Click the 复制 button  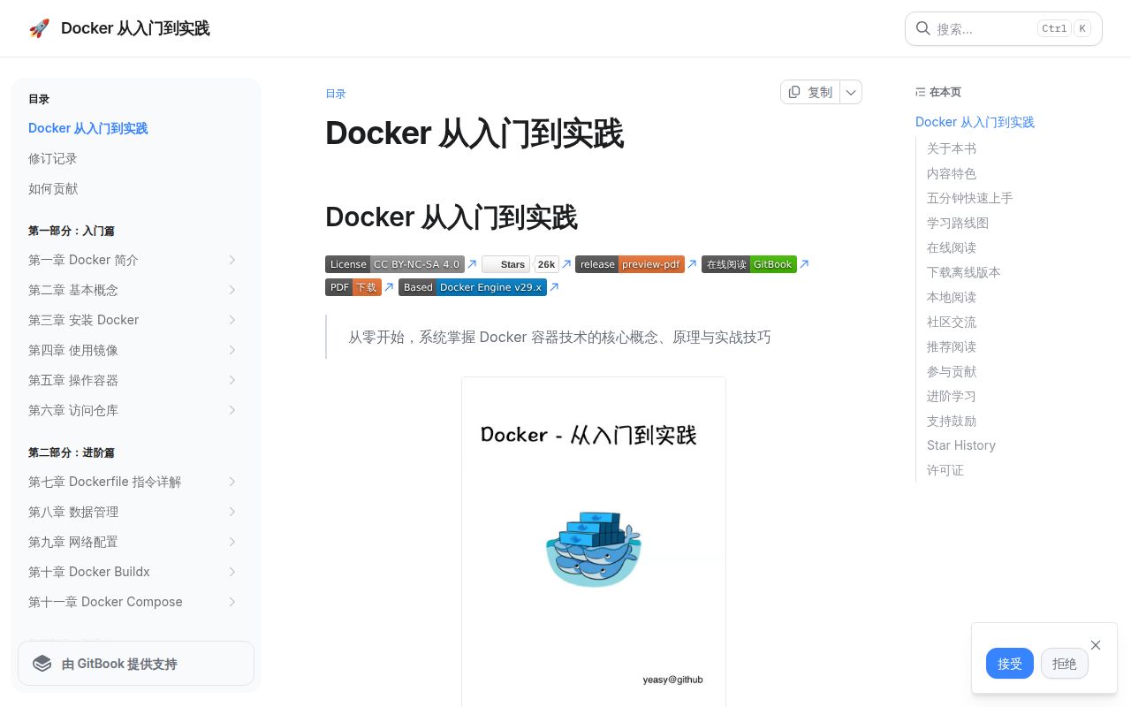click(x=810, y=92)
